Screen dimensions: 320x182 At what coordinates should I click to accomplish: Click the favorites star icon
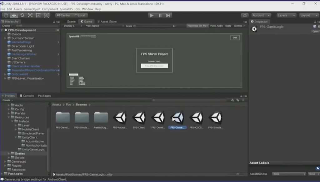tap(243, 100)
